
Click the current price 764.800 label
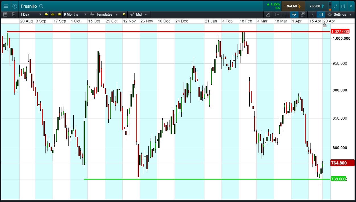click(x=343, y=163)
